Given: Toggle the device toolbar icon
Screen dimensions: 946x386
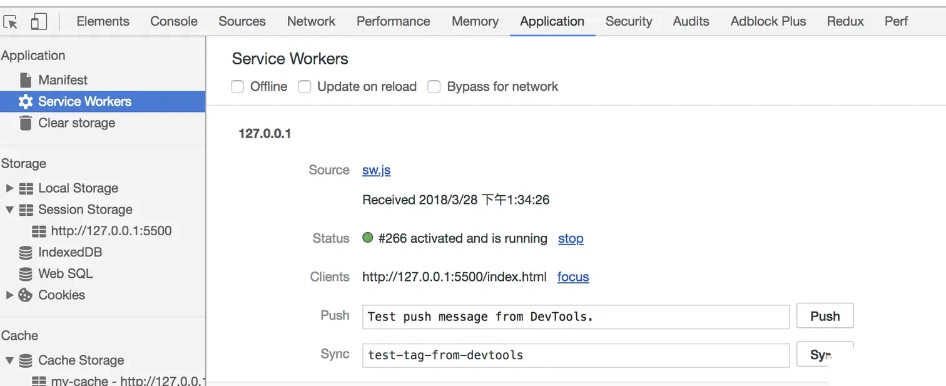Looking at the screenshot, I should pos(39,22).
